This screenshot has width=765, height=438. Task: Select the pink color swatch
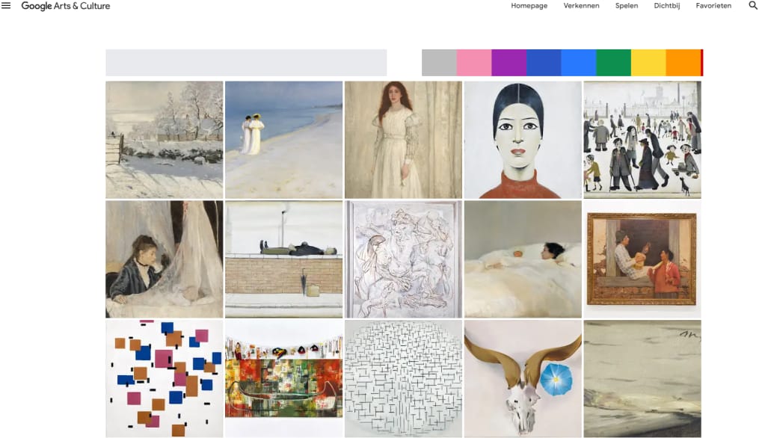tap(474, 63)
